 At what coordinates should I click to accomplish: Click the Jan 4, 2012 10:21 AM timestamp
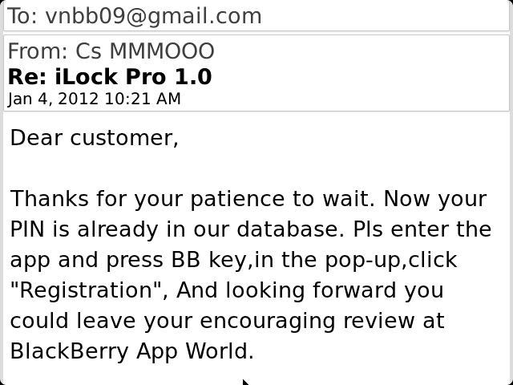[x=95, y=99]
